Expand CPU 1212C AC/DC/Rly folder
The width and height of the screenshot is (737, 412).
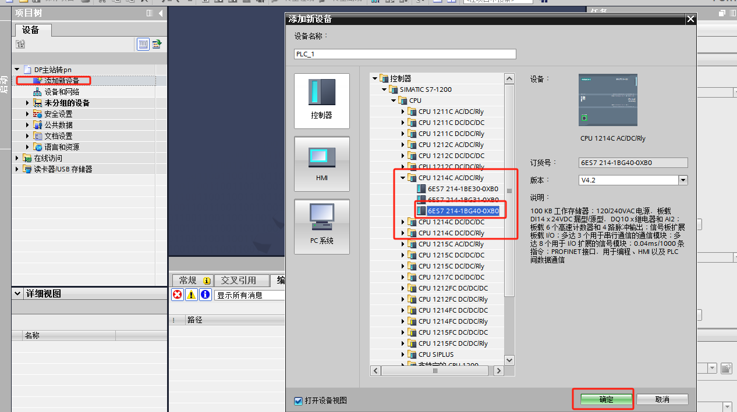pyautogui.click(x=402, y=145)
